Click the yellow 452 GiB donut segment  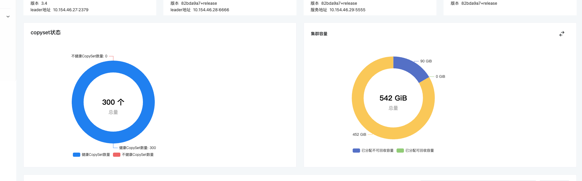pos(358,98)
